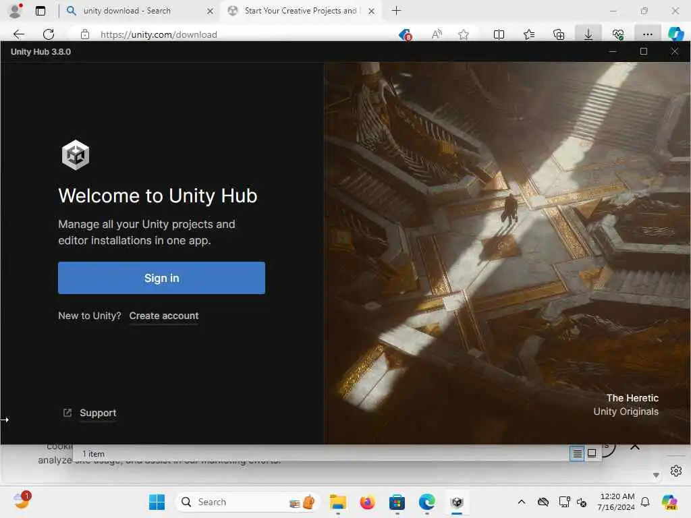Open Microsoft Store from taskbar
The height and width of the screenshot is (518, 691).
pos(397,502)
